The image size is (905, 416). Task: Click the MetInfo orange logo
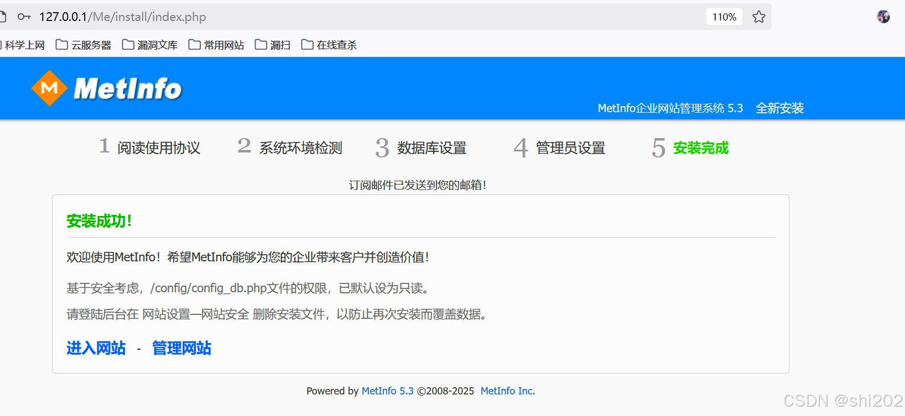click(x=50, y=88)
